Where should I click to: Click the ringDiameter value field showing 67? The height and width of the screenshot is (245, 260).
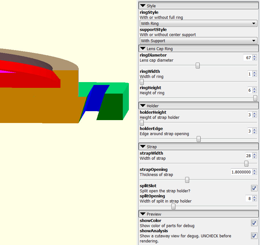coord(248,57)
